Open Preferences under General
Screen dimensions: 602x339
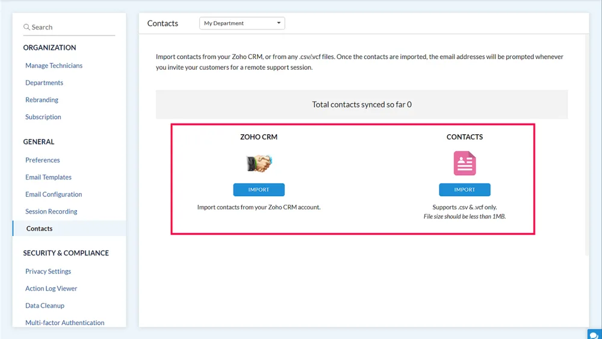(x=43, y=160)
